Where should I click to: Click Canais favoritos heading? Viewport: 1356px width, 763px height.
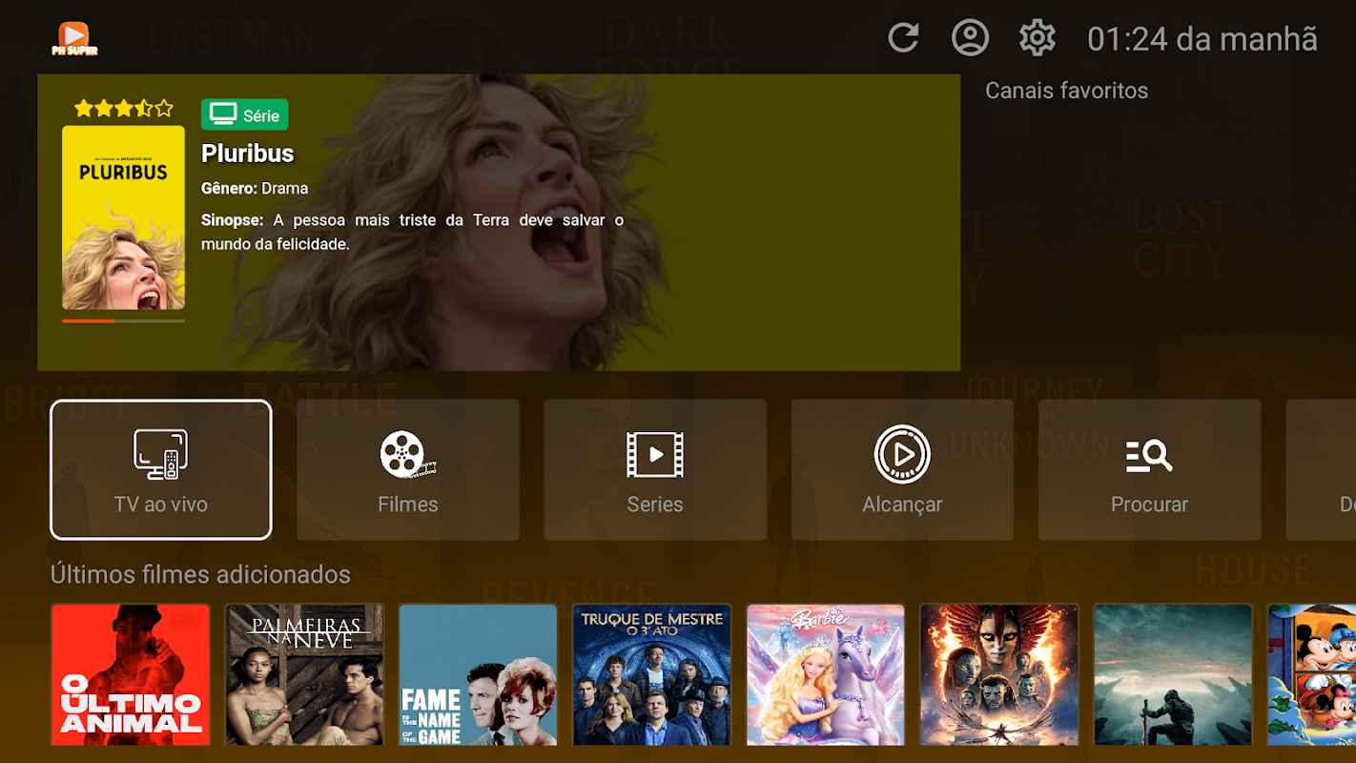[x=1066, y=91]
